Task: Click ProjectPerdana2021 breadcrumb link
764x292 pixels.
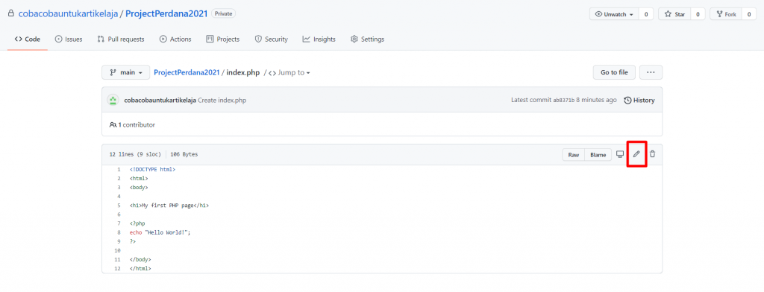Action: coord(187,72)
